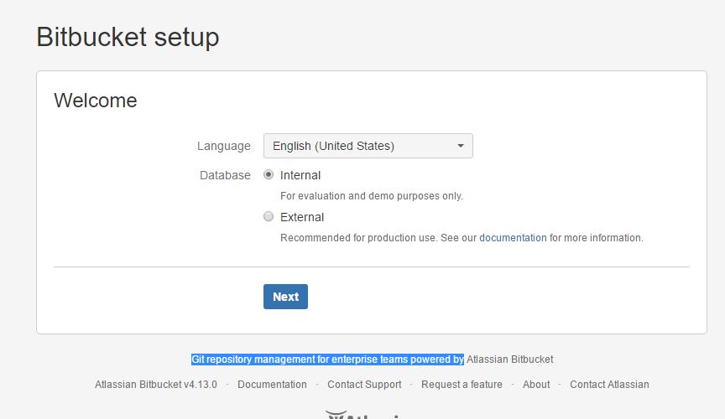Click the 'Internal' option label text
725x419 pixels.
click(300, 175)
